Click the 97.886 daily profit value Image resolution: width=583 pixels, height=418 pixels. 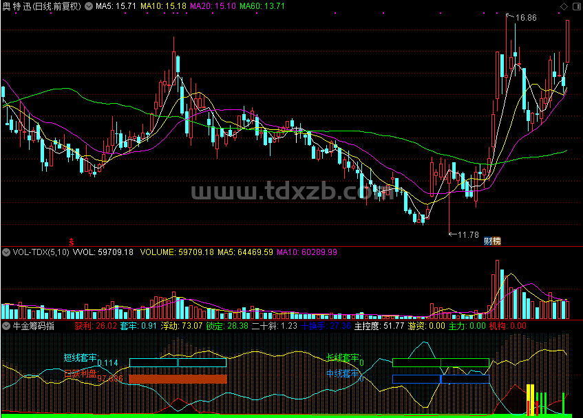(x=109, y=379)
